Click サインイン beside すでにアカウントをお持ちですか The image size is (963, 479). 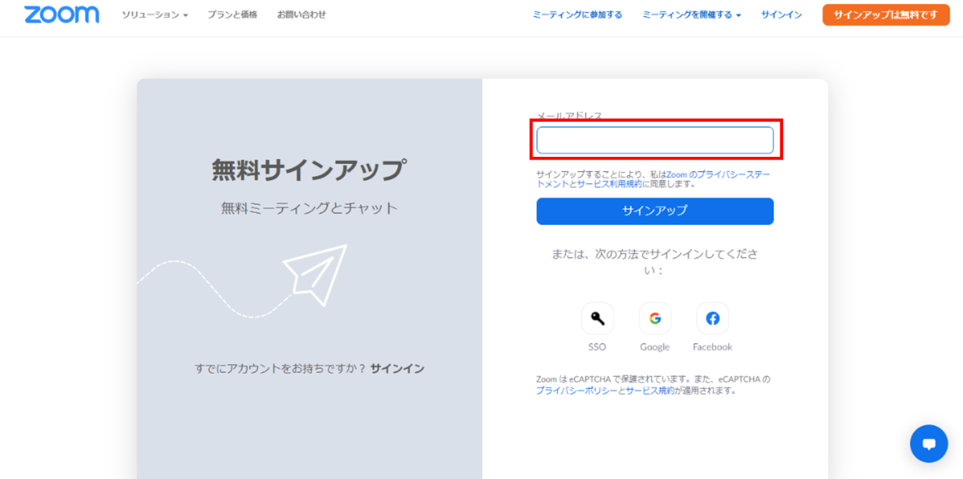397,369
